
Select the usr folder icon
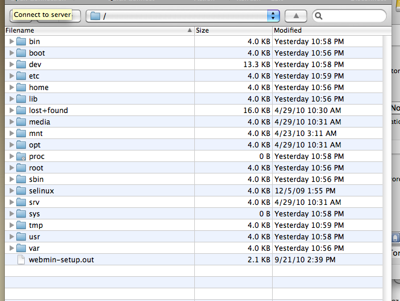point(22,237)
